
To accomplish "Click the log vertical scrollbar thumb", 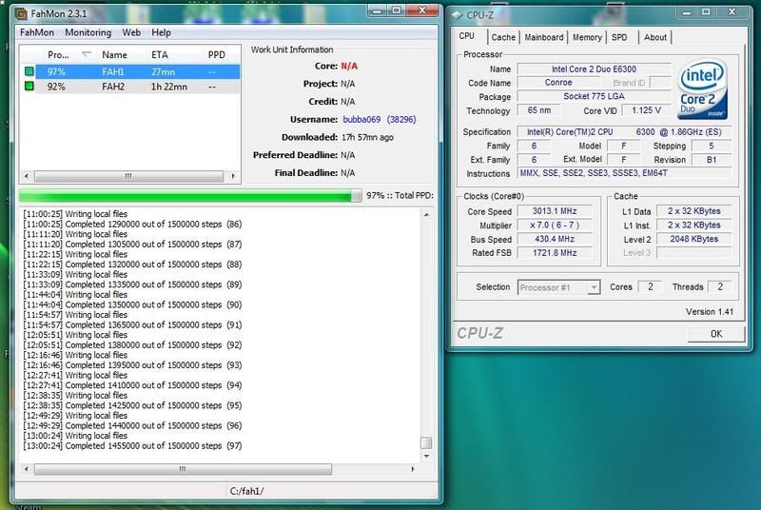I will click(x=426, y=442).
